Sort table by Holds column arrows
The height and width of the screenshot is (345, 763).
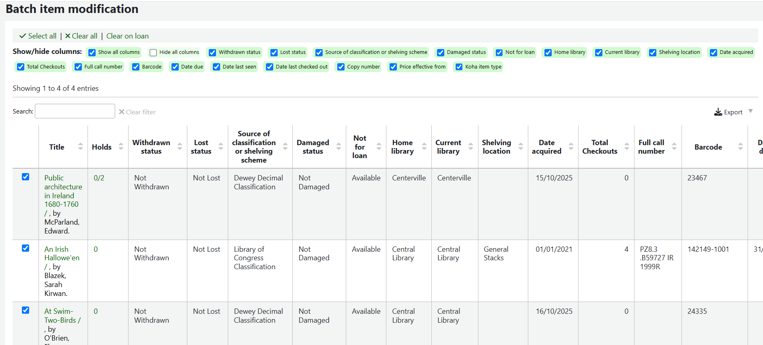click(121, 147)
